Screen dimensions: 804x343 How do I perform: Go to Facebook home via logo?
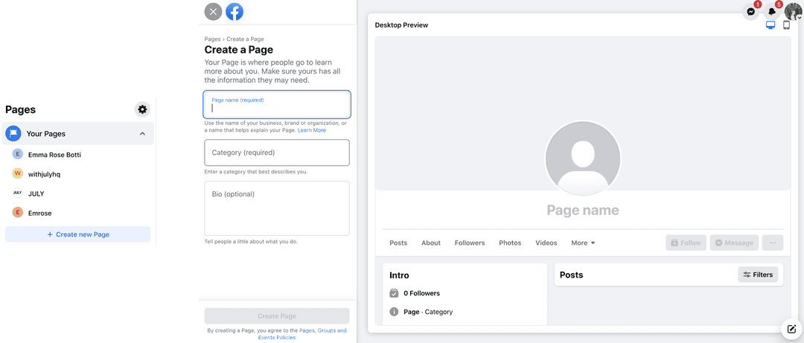pos(234,12)
